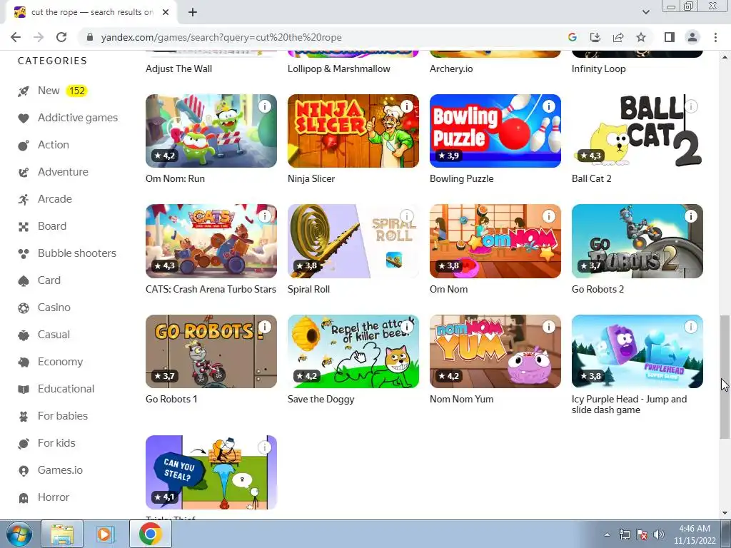This screenshot has height=548, width=731.
Task: Show info for Ball Cat 2 game
Action: point(691,106)
